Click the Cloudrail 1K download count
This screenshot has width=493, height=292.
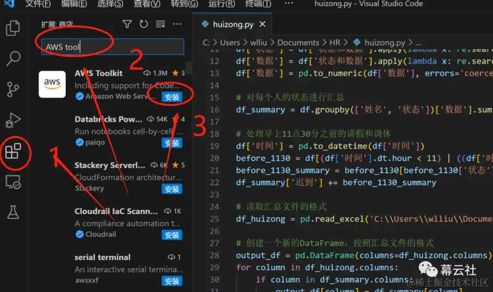[173, 211]
